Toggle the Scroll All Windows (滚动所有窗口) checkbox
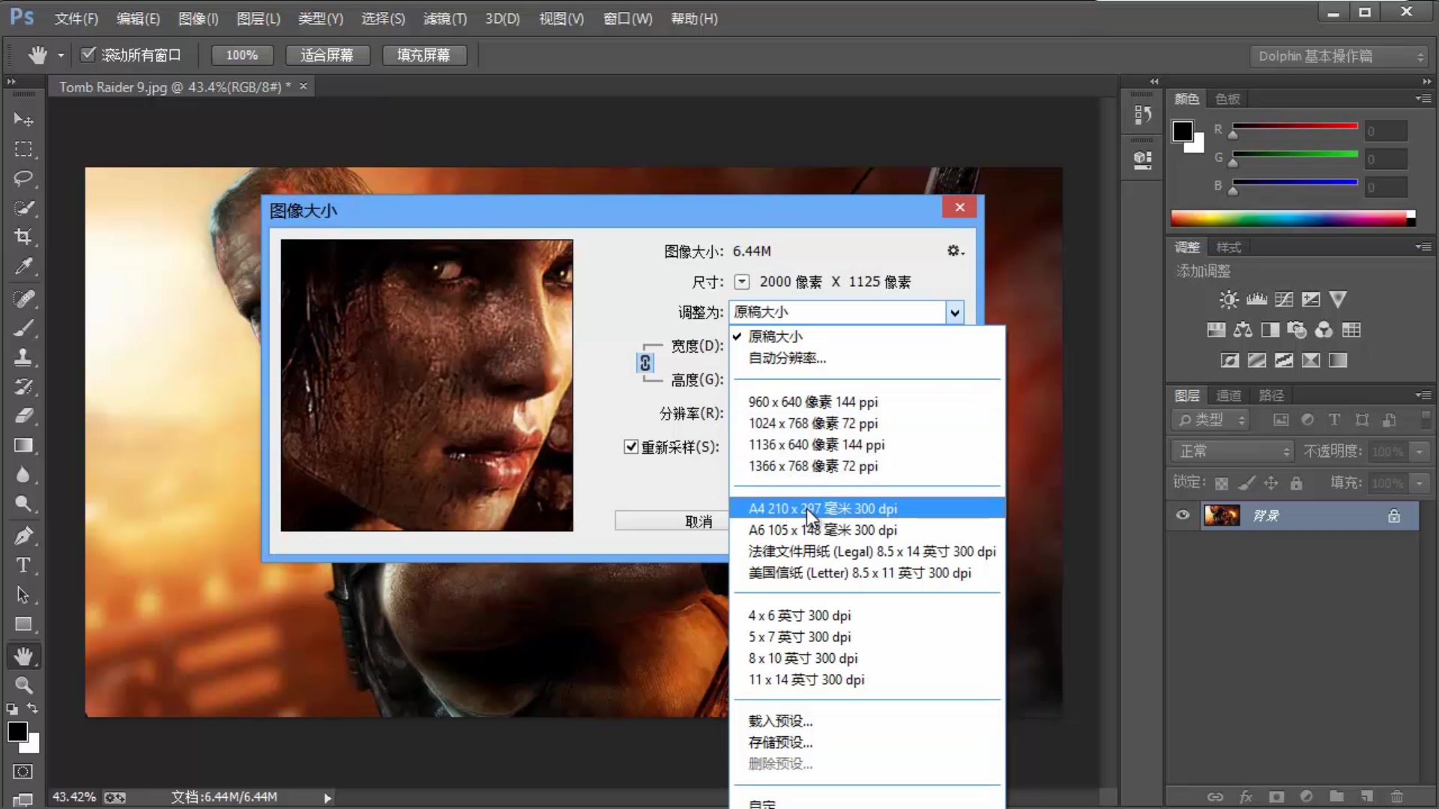This screenshot has height=809, width=1439. [x=88, y=55]
